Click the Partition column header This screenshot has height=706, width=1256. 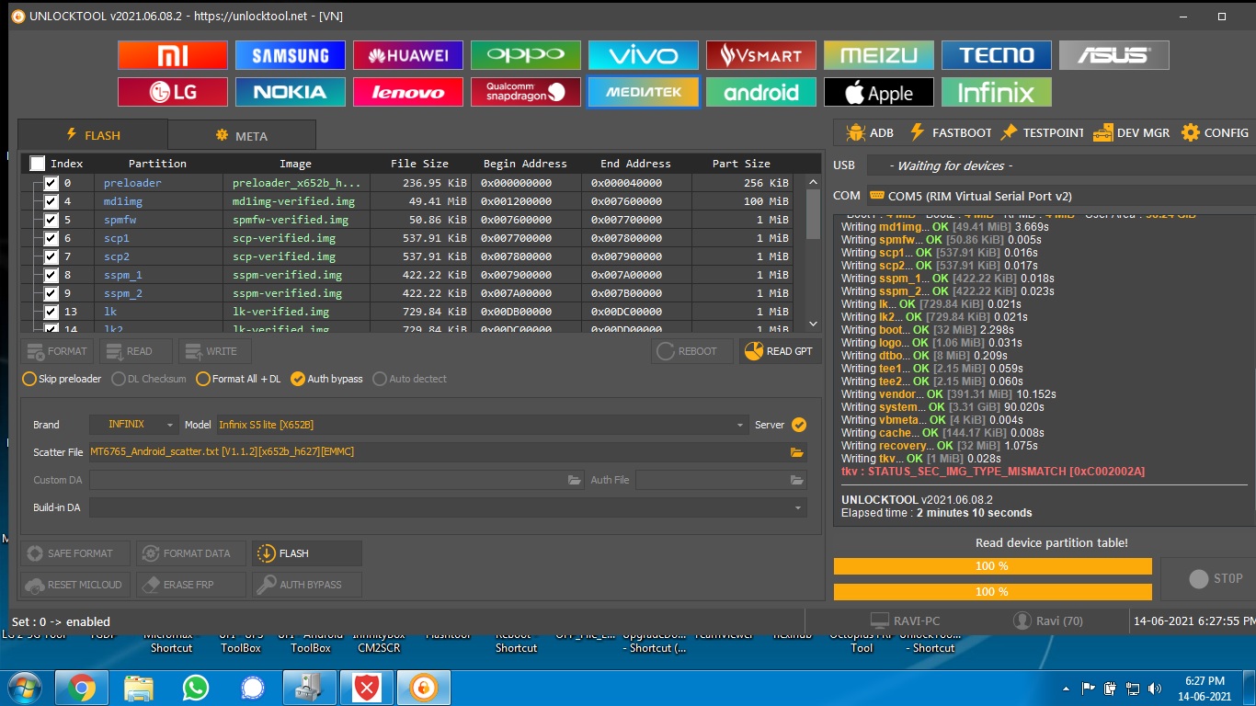pos(157,164)
